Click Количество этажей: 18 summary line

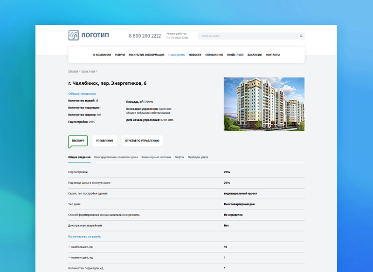click(83, 101)
